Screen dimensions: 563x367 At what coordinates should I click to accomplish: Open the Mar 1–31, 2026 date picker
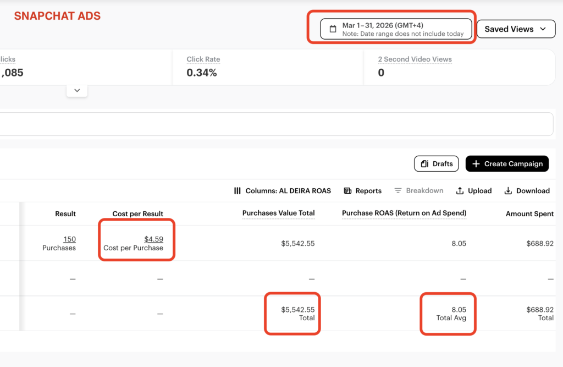tap(396, 29)
